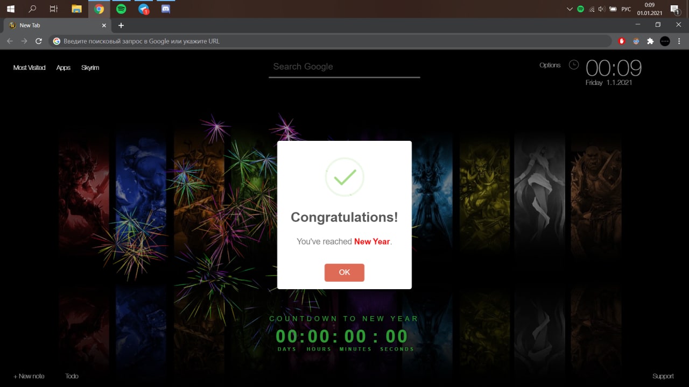
Task: Switch to Chrome in the taskbar
Action: [x=99, y=9]
